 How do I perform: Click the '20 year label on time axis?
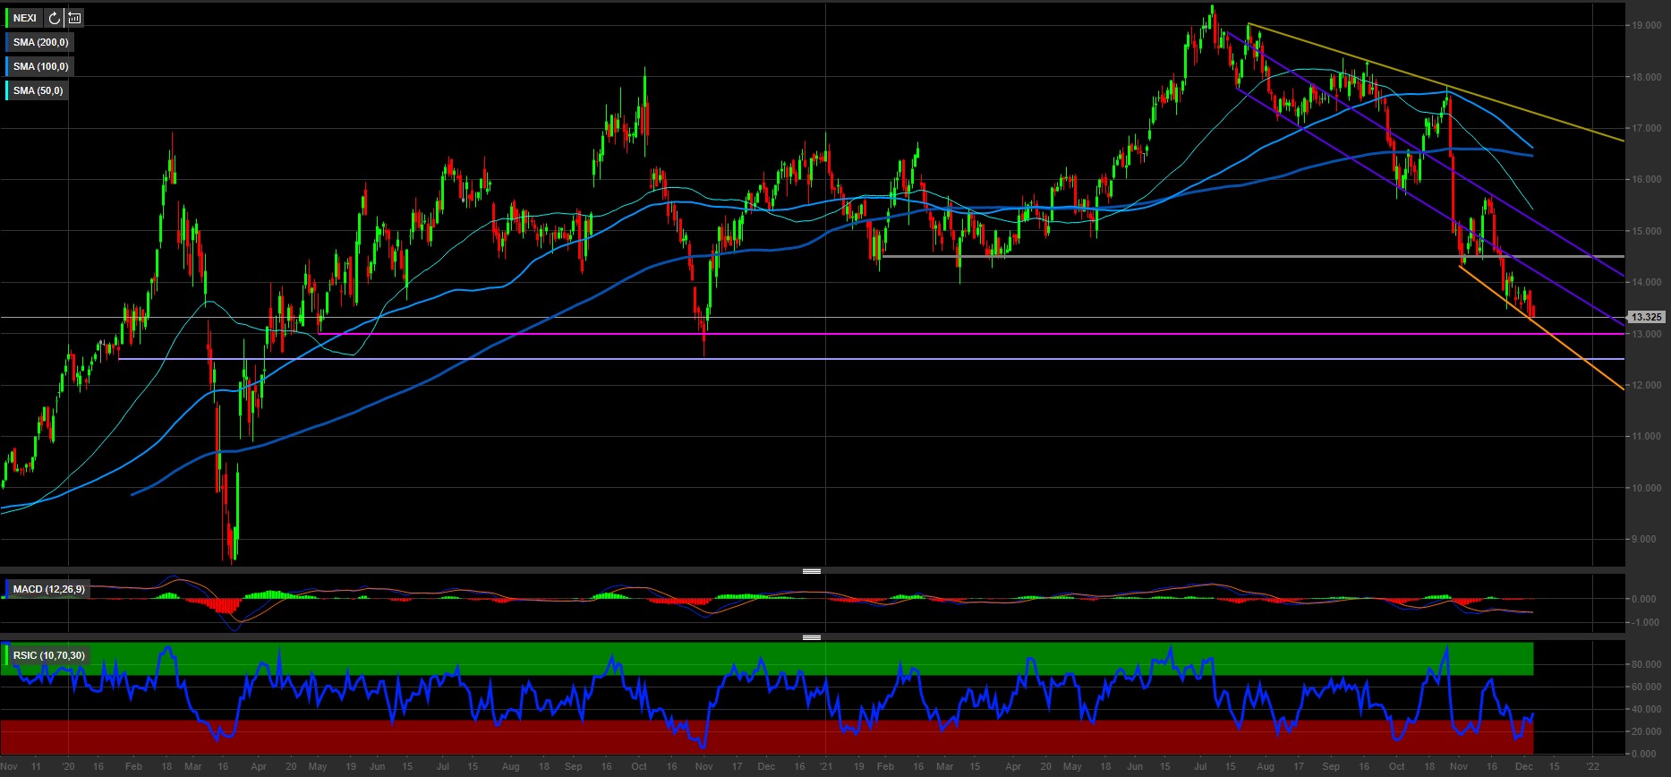coord(69,767)
